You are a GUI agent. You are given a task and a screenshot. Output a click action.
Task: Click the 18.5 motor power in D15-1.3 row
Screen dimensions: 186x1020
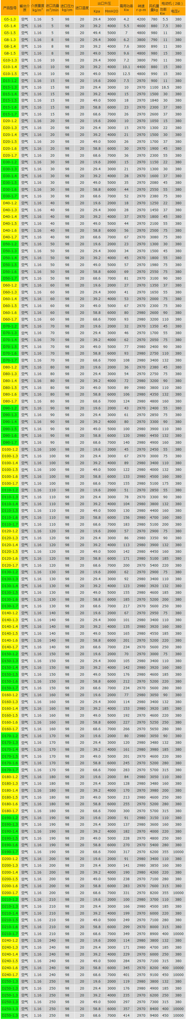pos(165,87)
